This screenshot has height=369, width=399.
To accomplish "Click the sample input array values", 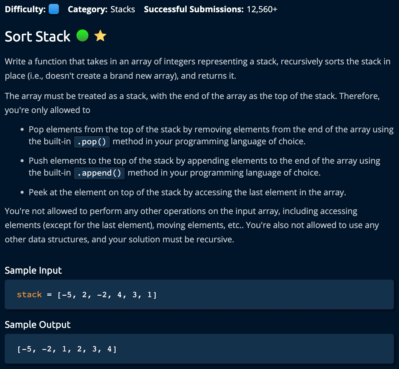I will click(x=107, y=295).
